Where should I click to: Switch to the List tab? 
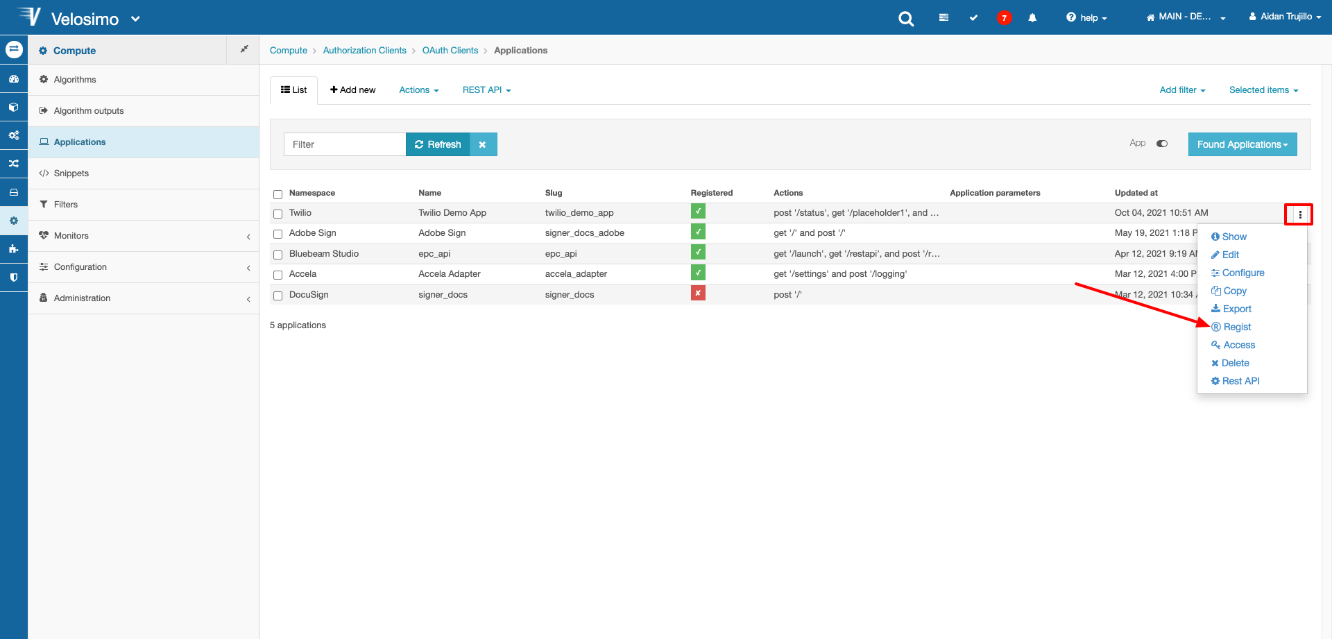click(293, 90)
